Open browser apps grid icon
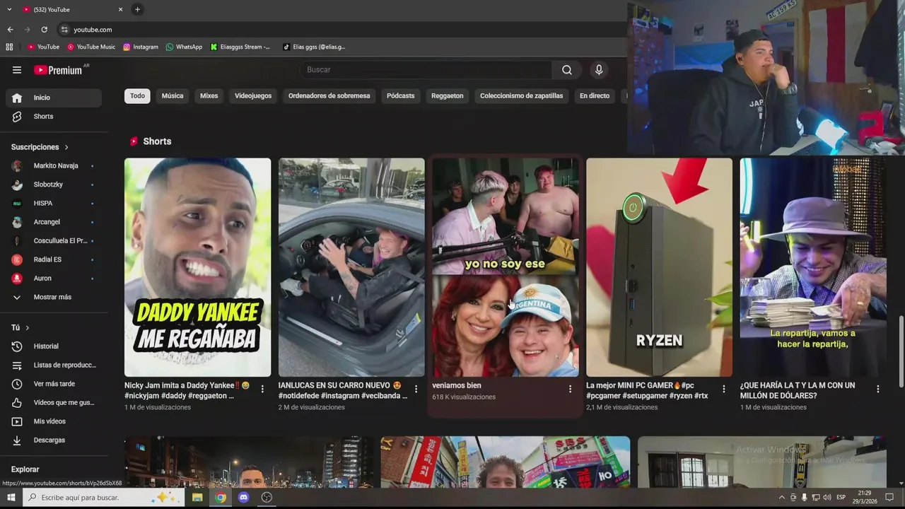 (x=9, y=47)
